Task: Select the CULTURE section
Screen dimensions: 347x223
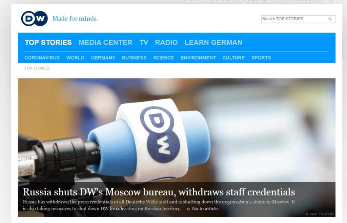Action: coord(234,58)
